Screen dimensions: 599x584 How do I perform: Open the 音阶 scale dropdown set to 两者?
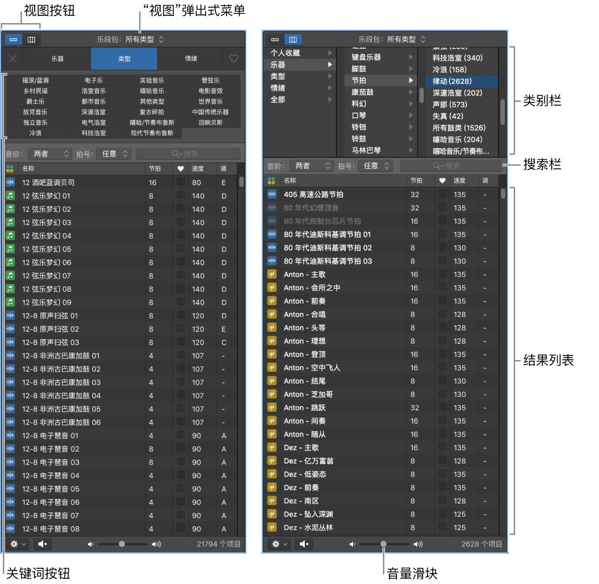(x=50, y=153)
